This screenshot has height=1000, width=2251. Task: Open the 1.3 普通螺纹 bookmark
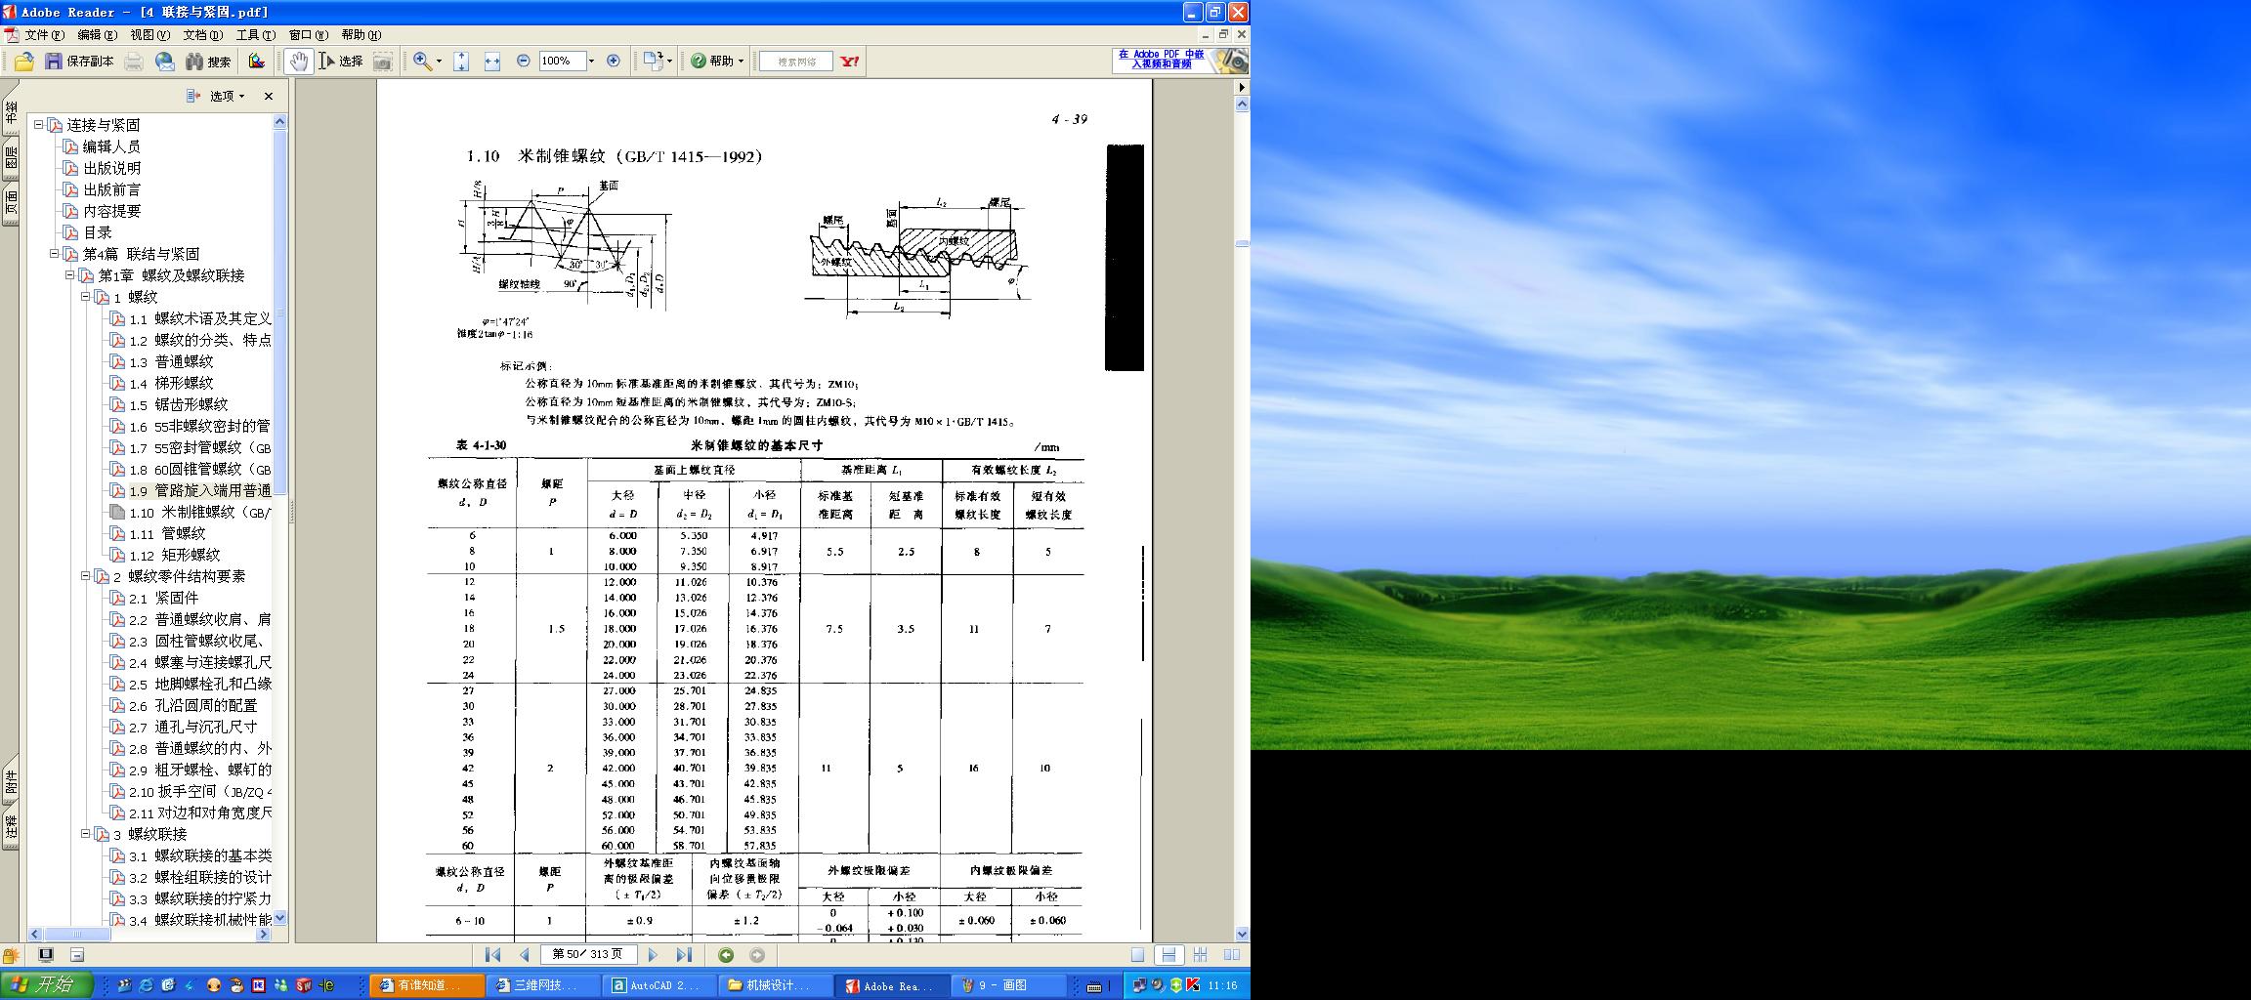(x=171, y=362)
